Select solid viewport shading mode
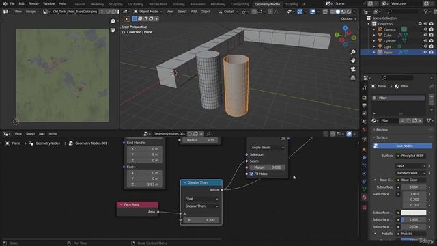This screenshot has width=437, height=246. pyautogui.click(x=338, y=12)
